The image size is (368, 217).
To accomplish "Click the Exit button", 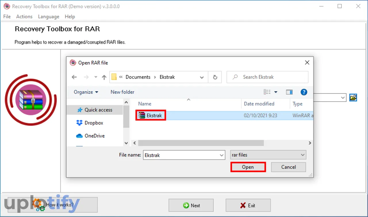I will tap(248, 205).
